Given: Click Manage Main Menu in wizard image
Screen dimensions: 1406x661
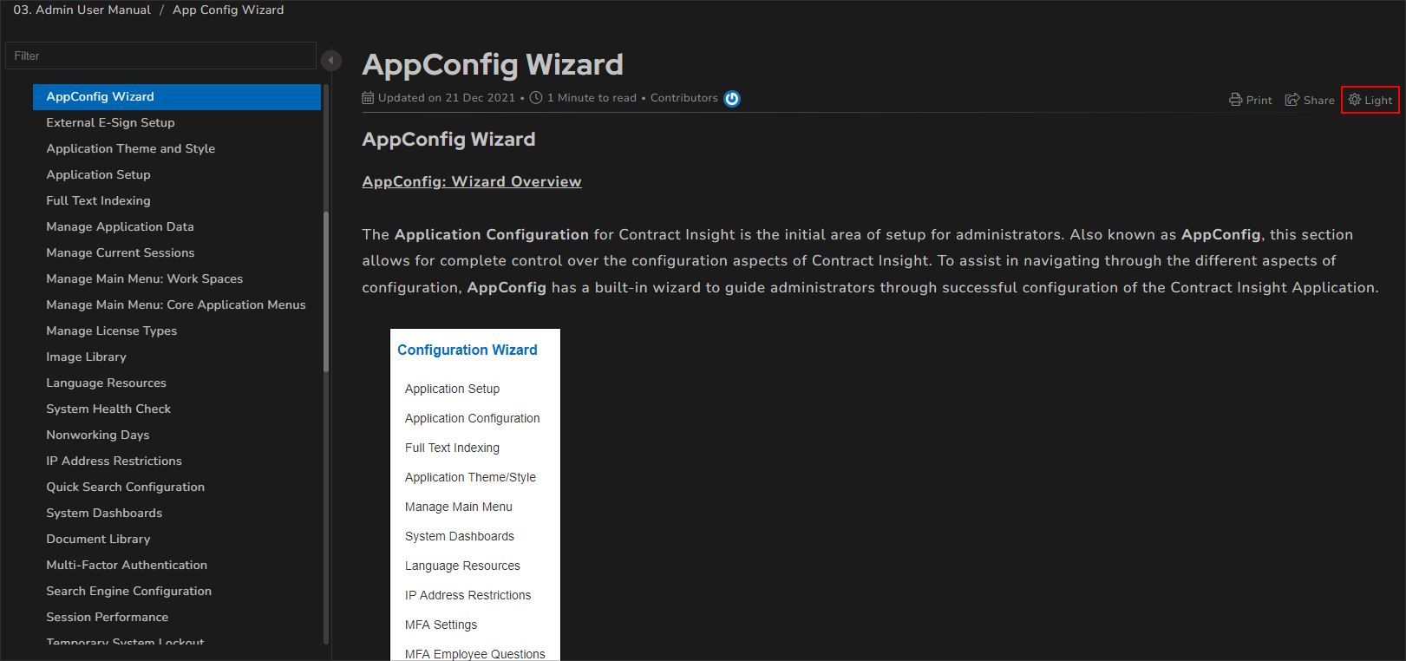Looking at the screenshot, I should pyautogui.click(x=458, y=507).
